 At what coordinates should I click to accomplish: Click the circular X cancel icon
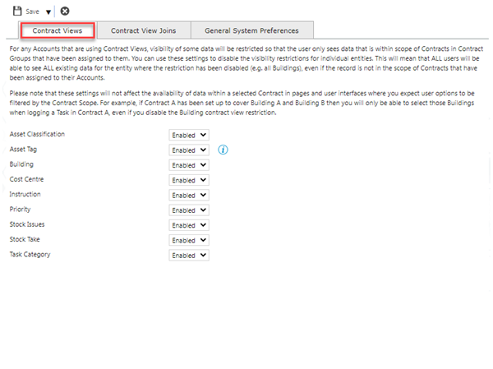click(x=65, y=12)
